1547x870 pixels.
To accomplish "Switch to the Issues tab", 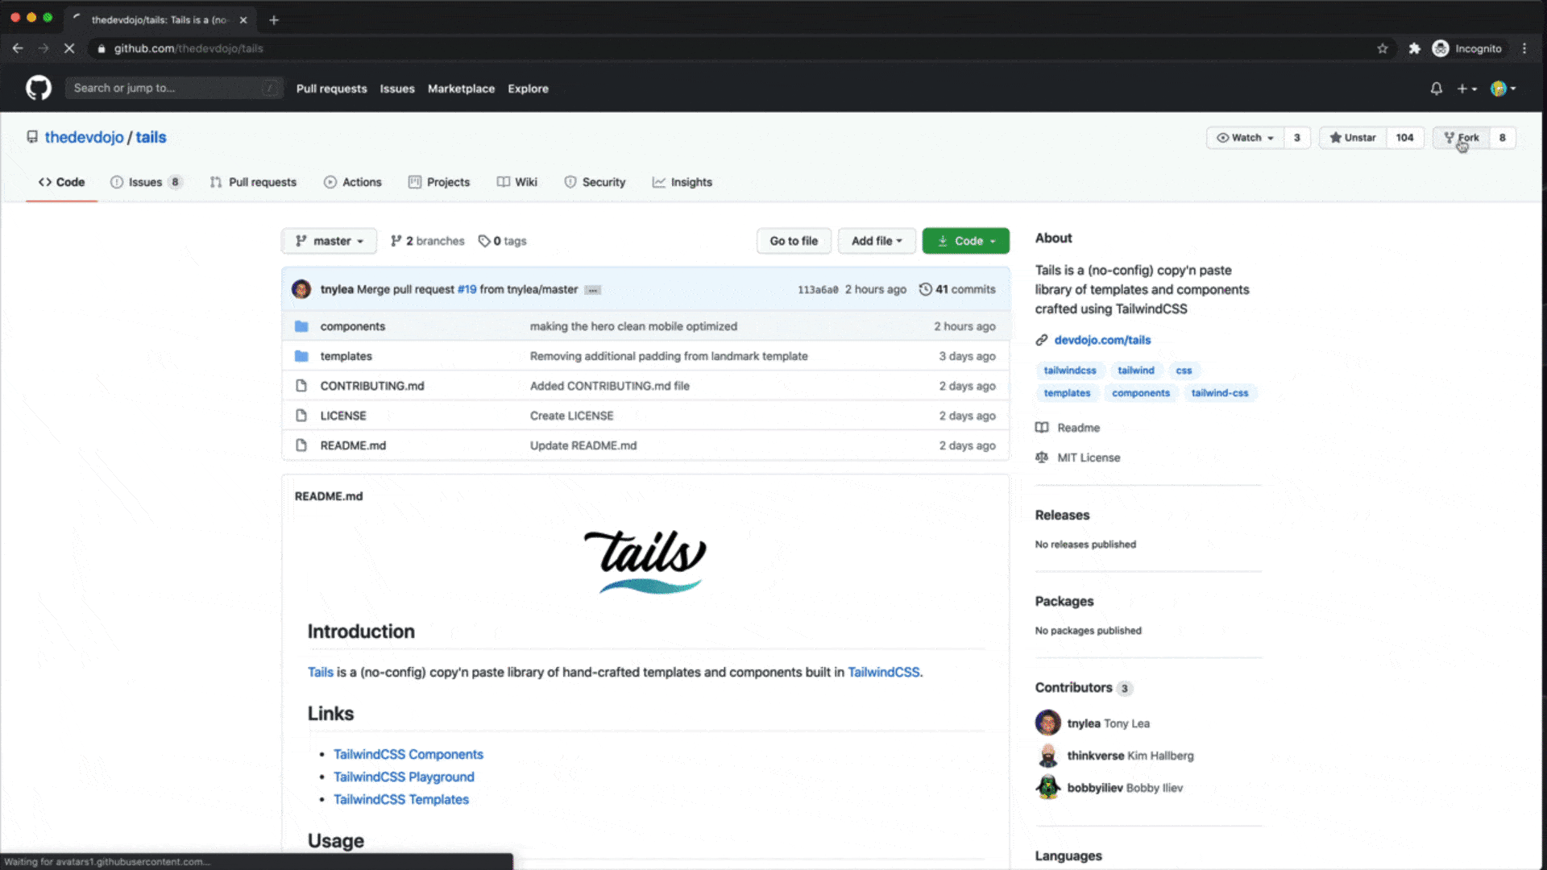I will [x=145, y=182].
